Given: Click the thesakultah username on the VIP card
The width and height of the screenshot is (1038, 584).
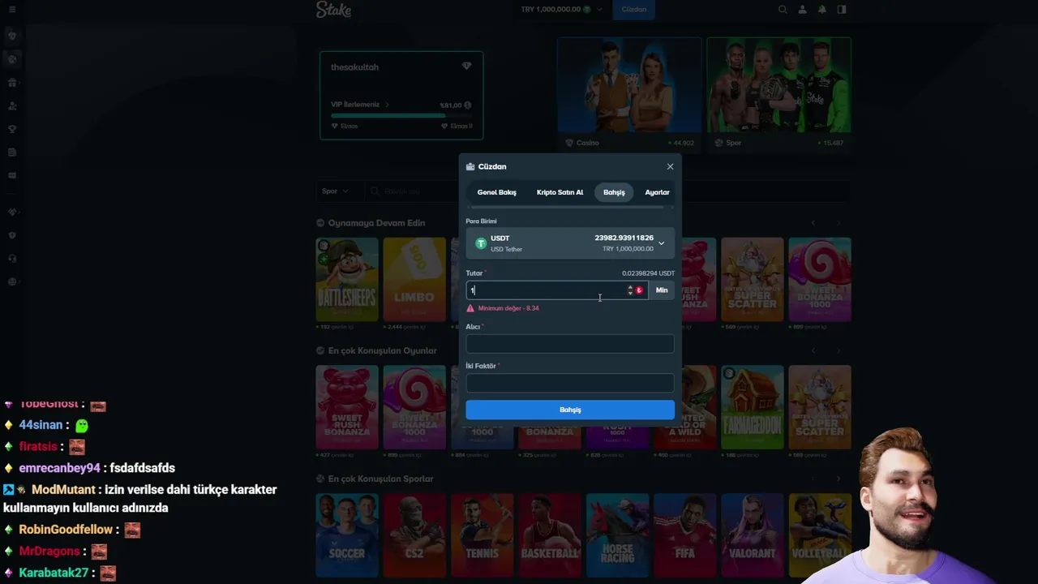Looking at the screenshot, I should (x=354, y=67).
